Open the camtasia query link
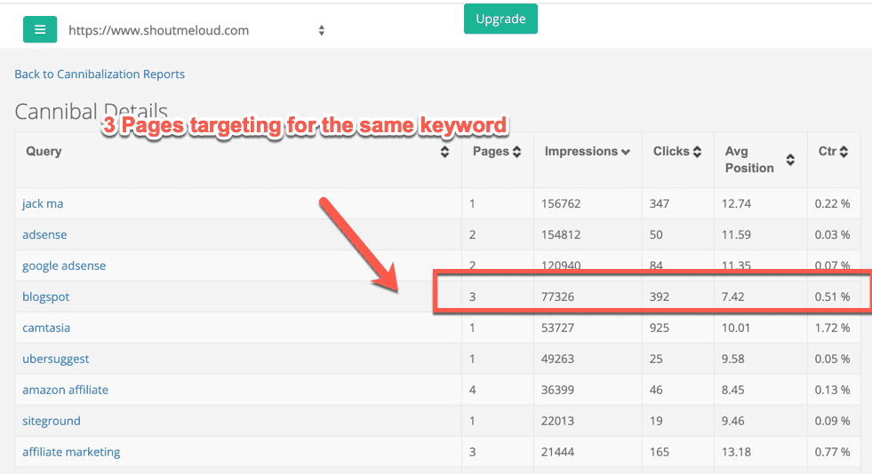 [46, 328]
